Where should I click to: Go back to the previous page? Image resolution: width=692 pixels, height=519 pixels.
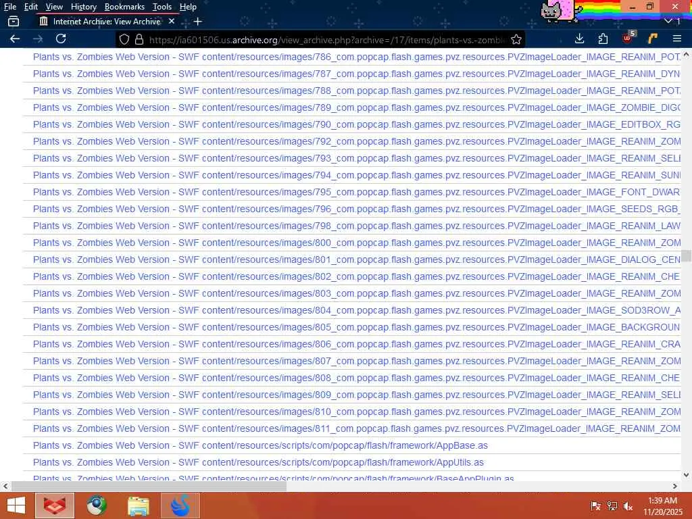pos(15,39)
